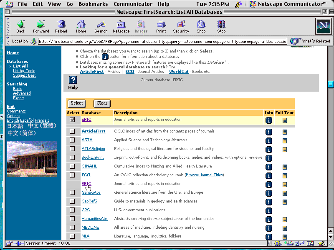Click the Location bookmark icon
Screen dimensions: 334x250
pos(33,41)
